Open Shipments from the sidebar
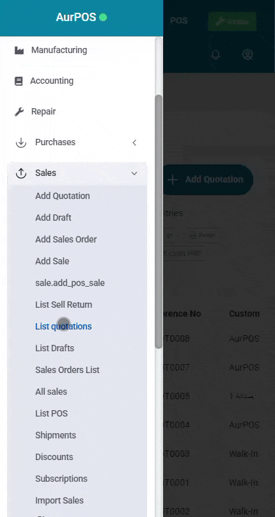 click(x=56, y=435)
